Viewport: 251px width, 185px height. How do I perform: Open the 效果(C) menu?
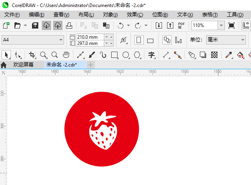135,15
